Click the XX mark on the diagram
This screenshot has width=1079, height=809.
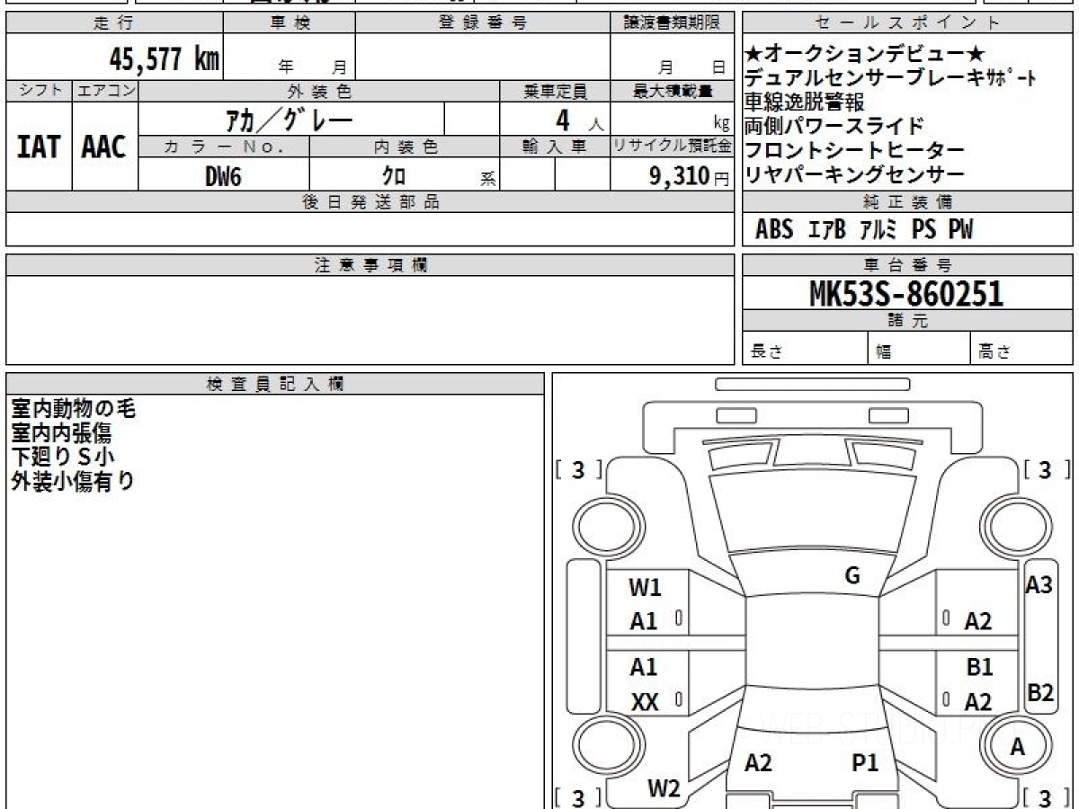[x=645, y=703]
